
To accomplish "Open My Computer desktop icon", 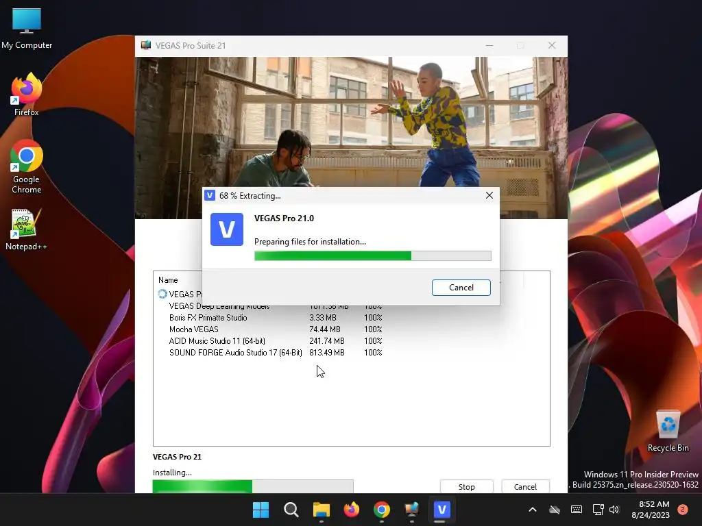I will click(27, 29).
